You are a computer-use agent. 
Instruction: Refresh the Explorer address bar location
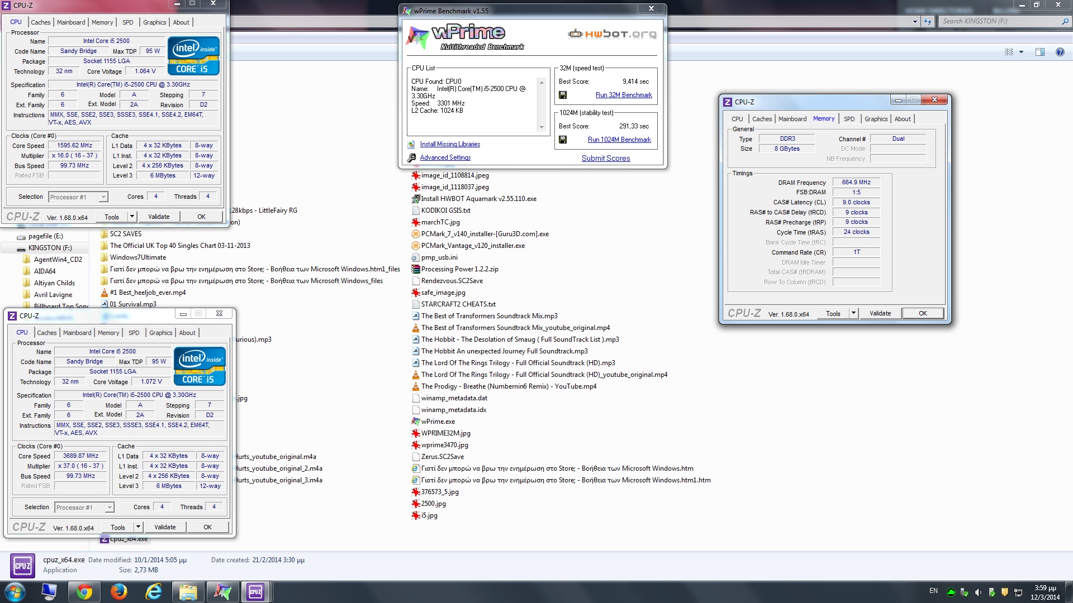pos(928,21)
